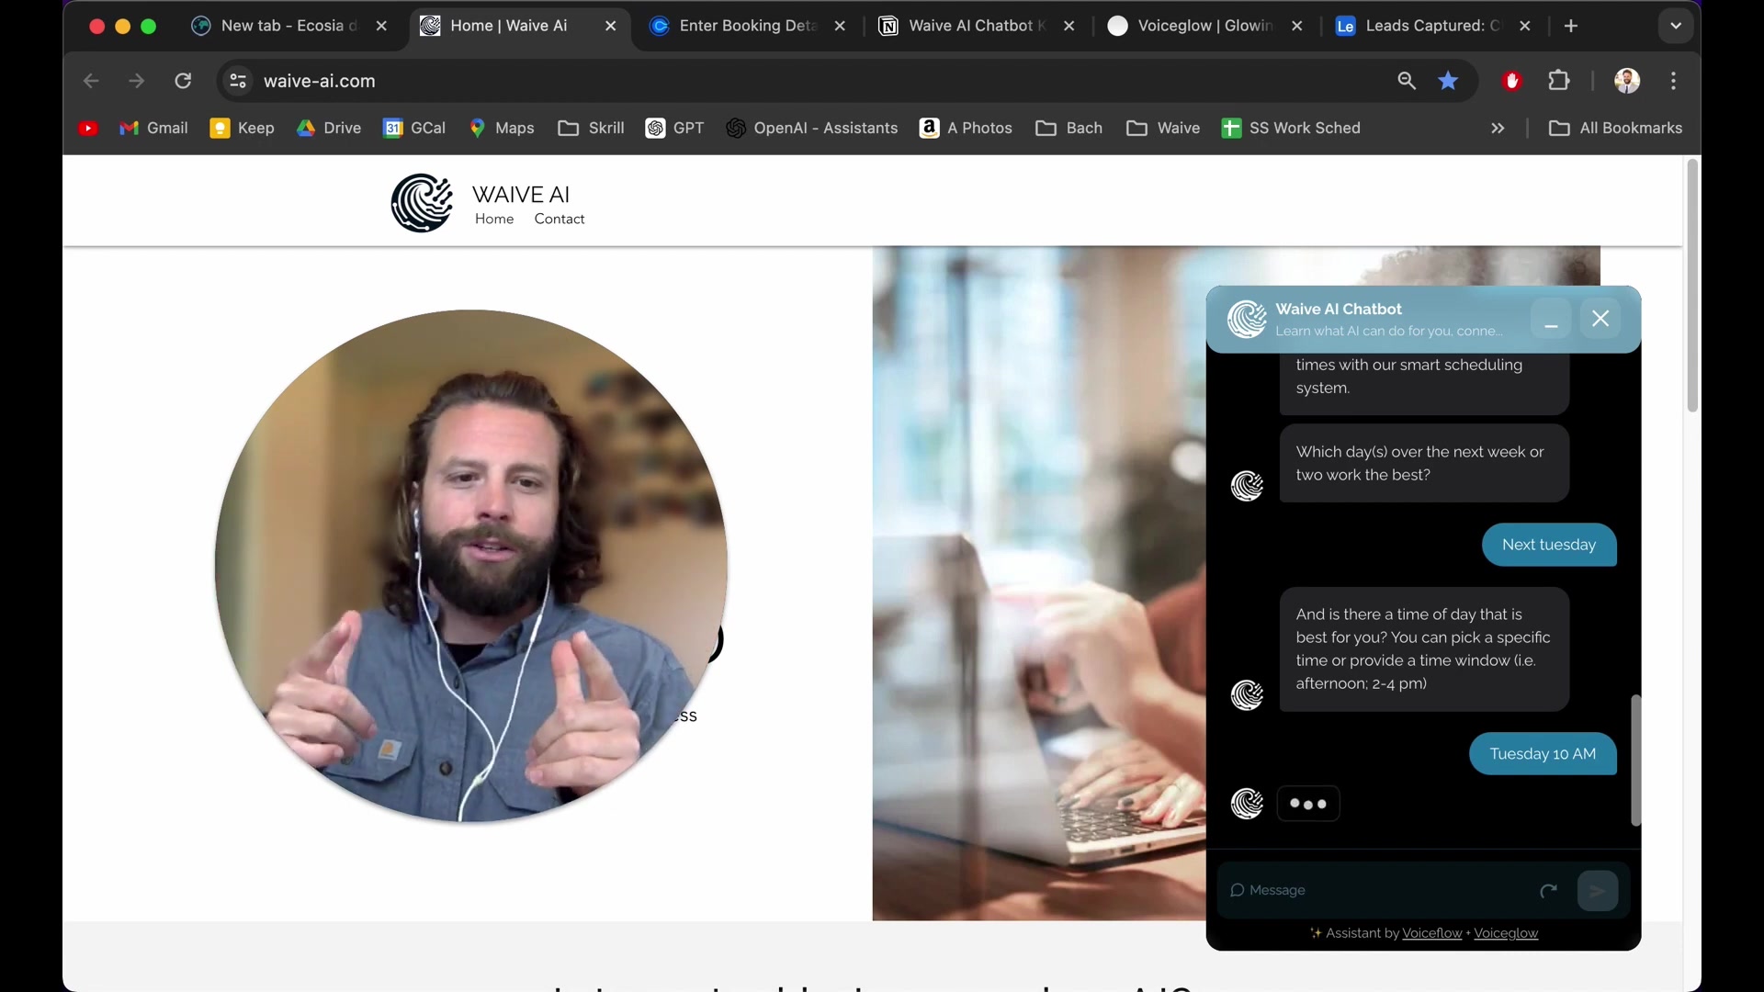Open the GCal bookmark
The width and height of the screenshot is (1764, 992).
(x=414, y=129)
